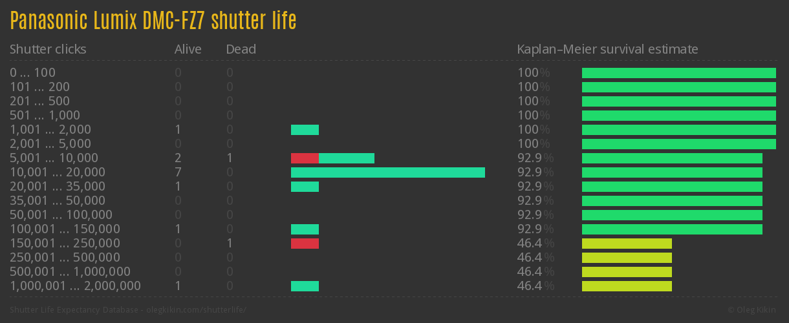Click the long alive bar for 10,001 … 20,000

point(388,172)
